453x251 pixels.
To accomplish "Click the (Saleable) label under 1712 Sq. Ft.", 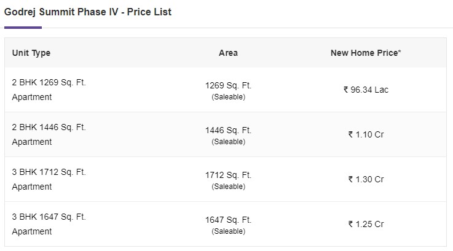I will point(228,187).
